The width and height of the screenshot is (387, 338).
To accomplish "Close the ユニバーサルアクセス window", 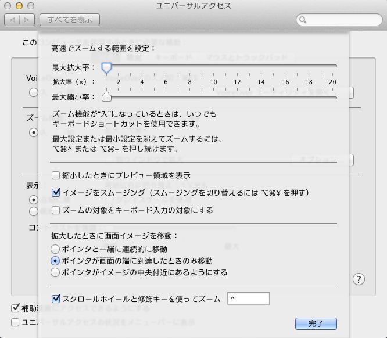I will click(8, 6).
